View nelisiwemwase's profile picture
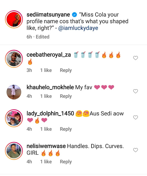Viewport: 147px width, 176px height. click(x=14, y=151)
